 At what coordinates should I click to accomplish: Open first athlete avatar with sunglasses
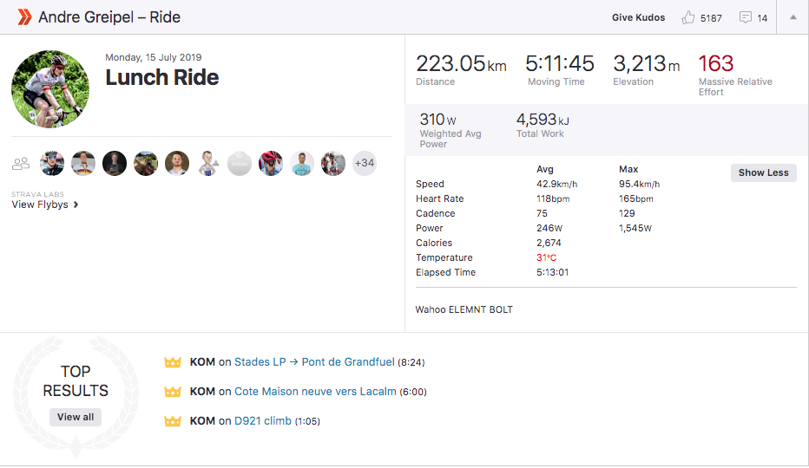[52, 164]
